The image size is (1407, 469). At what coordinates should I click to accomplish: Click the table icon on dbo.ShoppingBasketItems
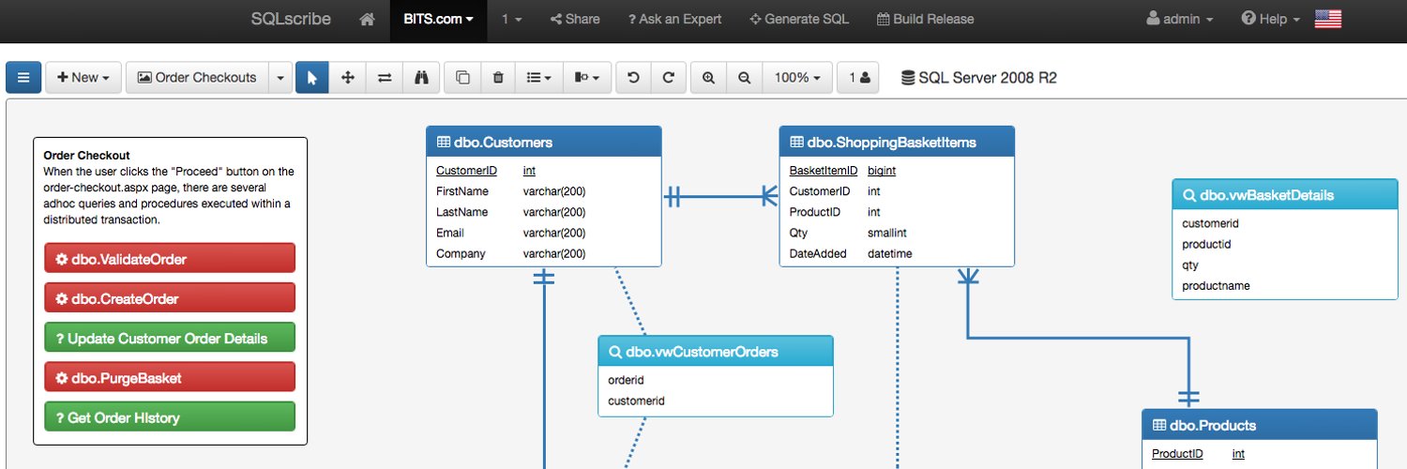796,143
